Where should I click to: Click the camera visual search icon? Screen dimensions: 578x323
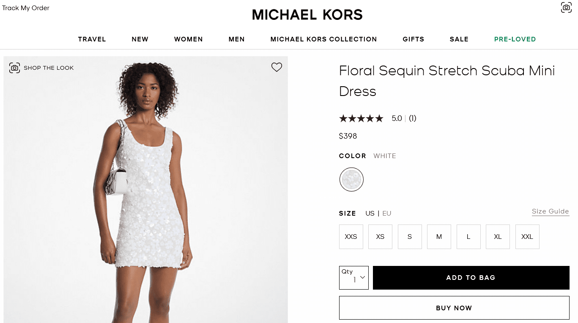click(x=566, y=7)
